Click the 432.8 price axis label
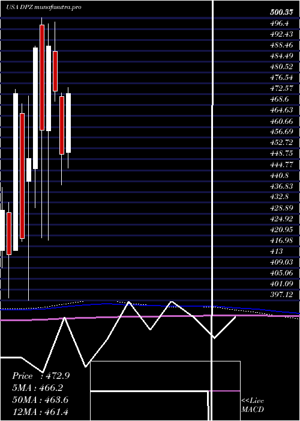Image resolution: width=300 pixels, height=421 pixels. [x=280, y=197]
